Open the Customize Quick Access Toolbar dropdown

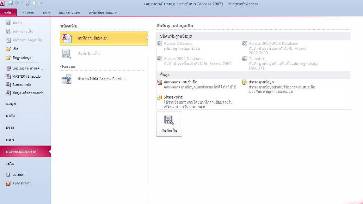(41, 3)
